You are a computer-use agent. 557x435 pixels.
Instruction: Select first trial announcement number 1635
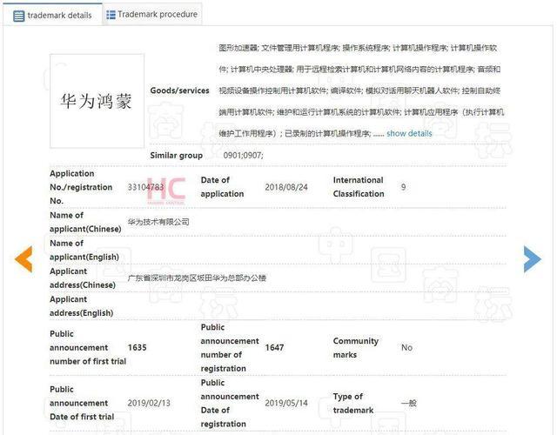click(x=138, y=347)
